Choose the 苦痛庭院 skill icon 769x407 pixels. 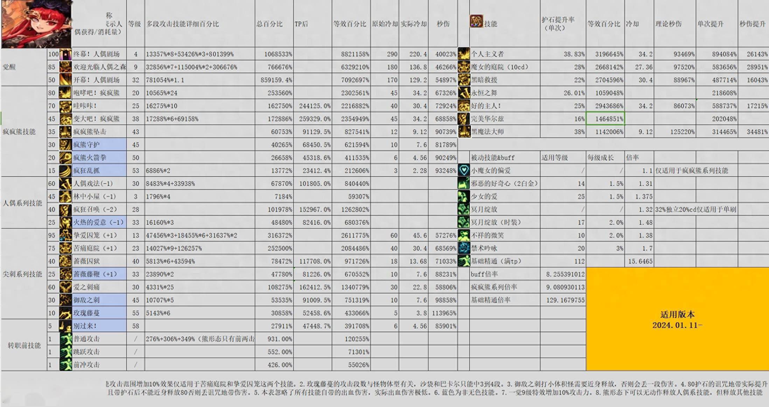pos(65,248)
